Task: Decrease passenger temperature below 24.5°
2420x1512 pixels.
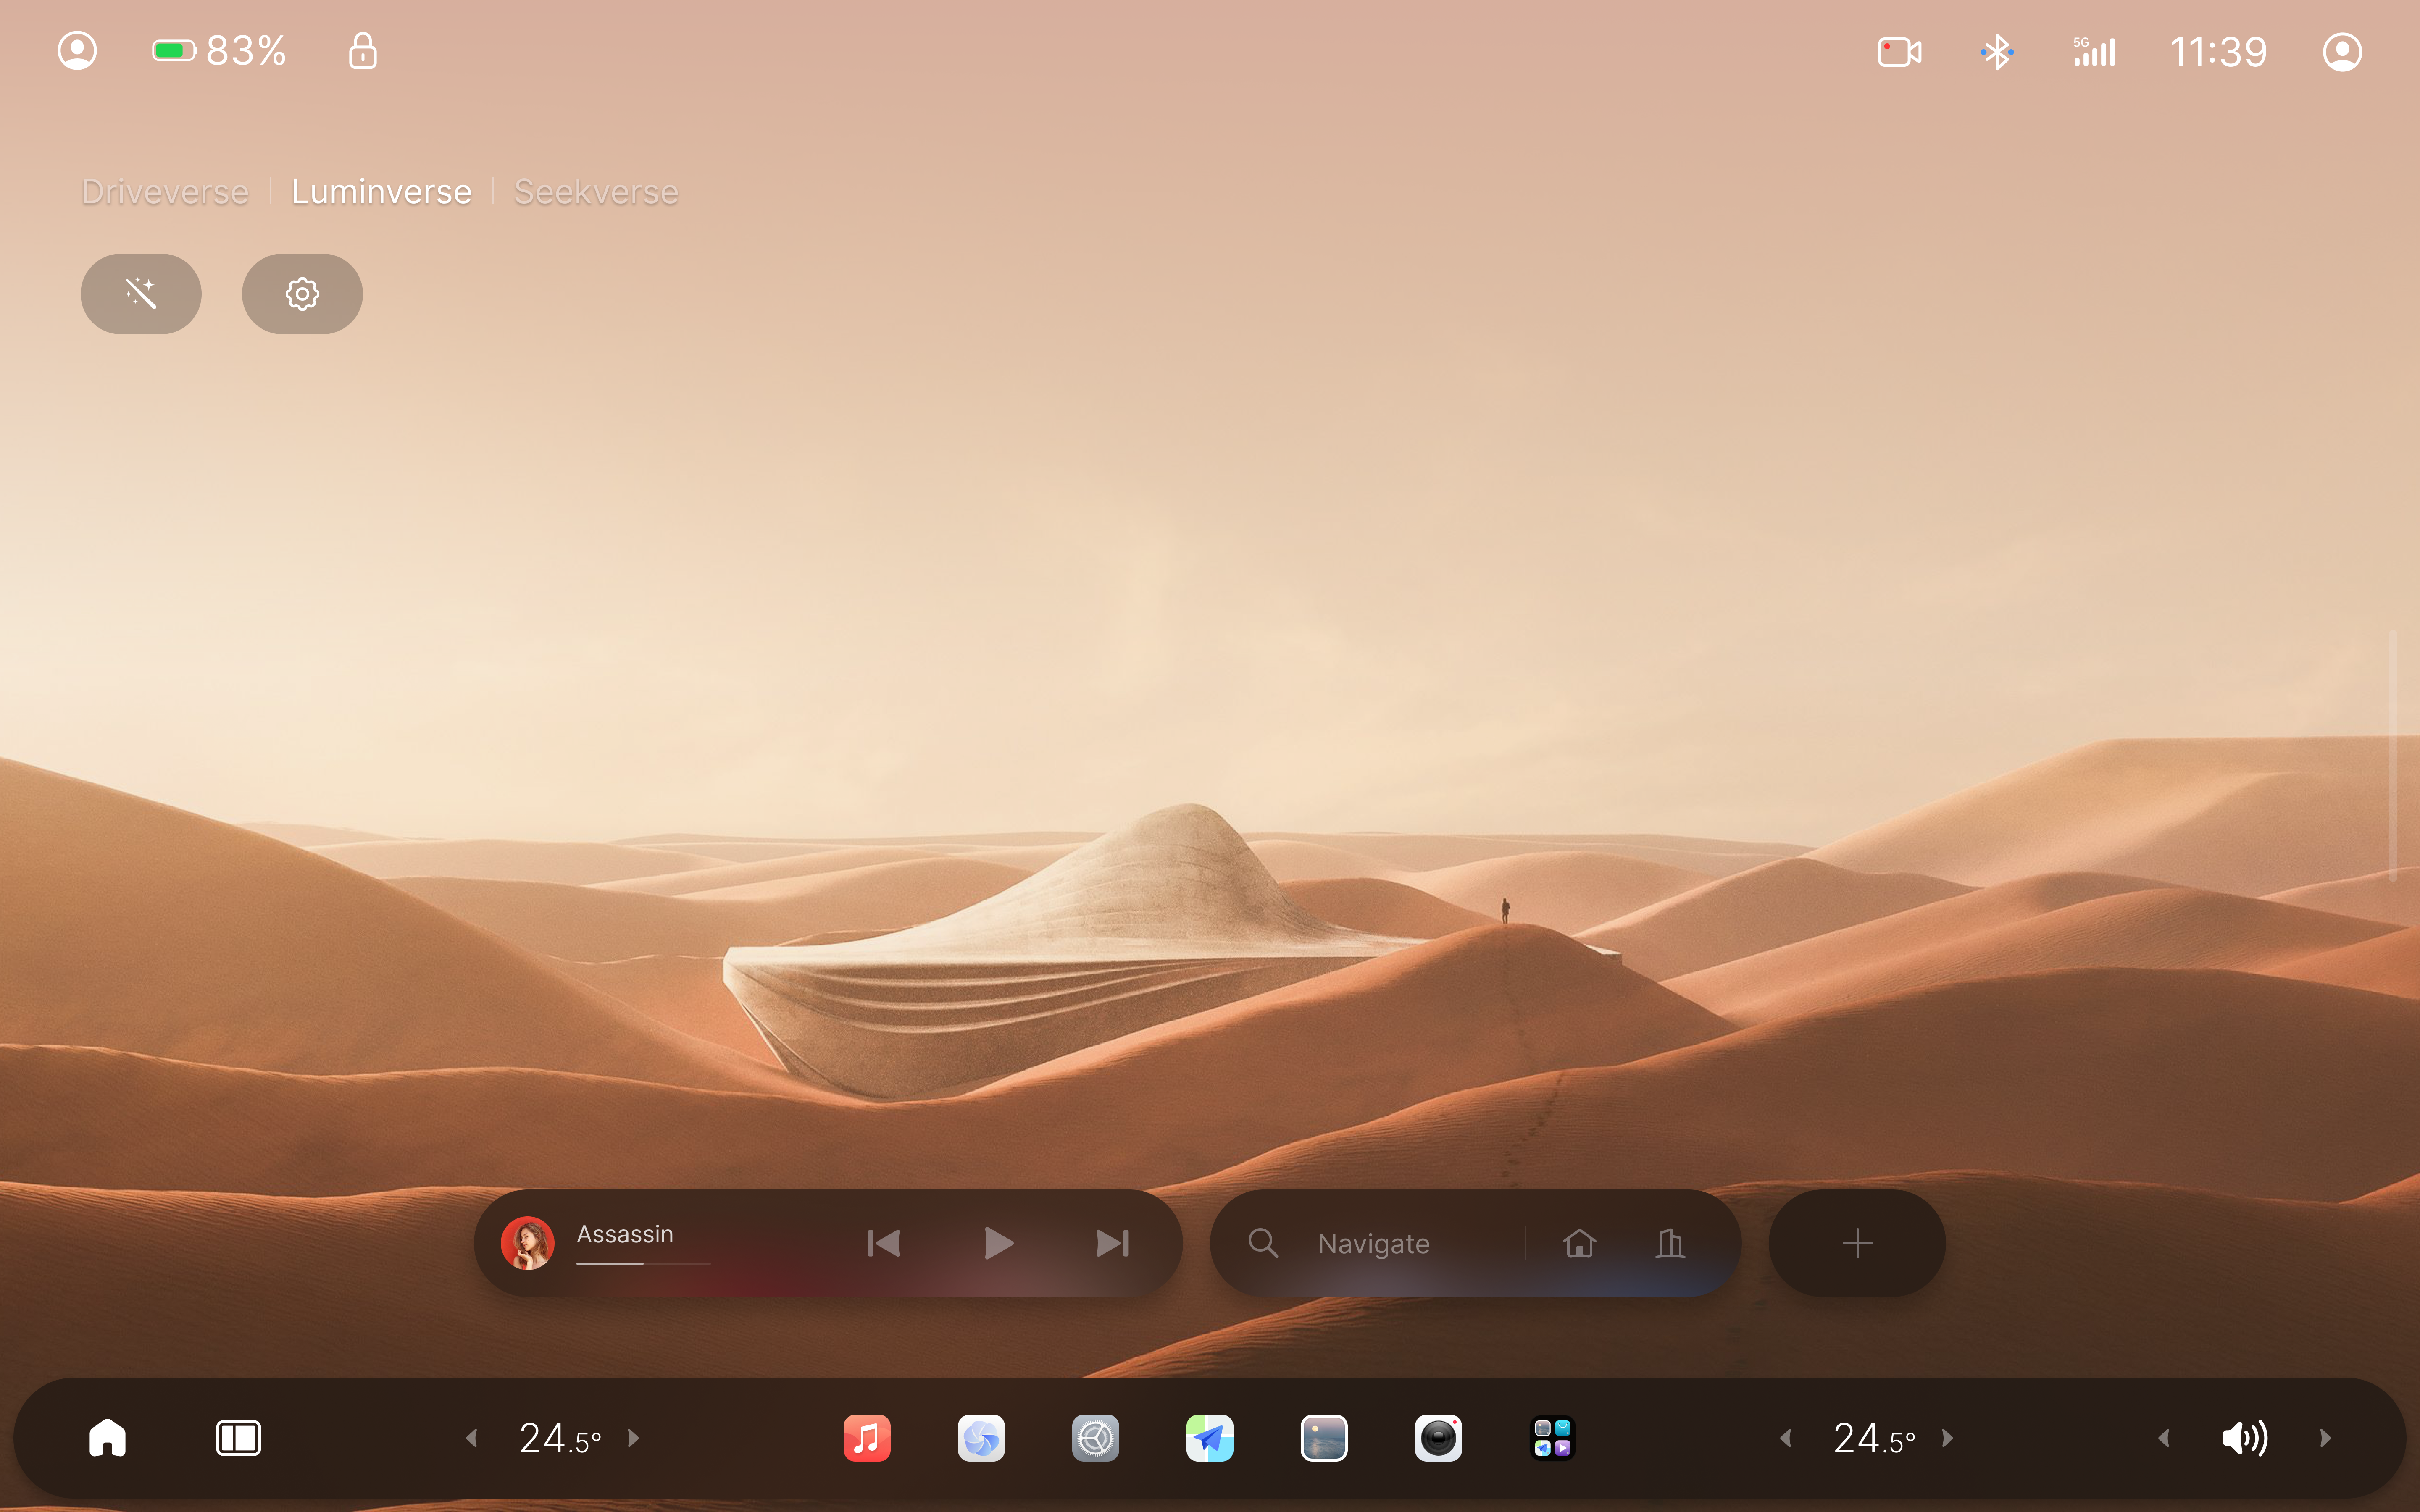Action: click(x=1785, y=1438)
